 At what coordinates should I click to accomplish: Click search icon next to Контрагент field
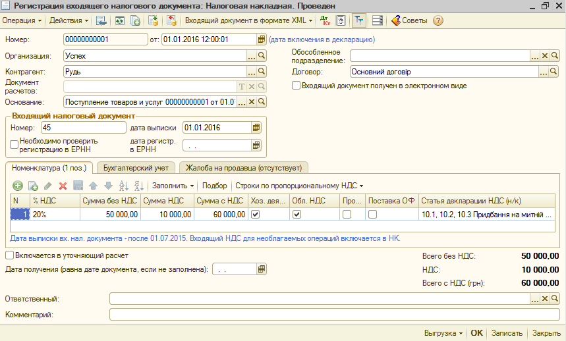click(261, 71)
